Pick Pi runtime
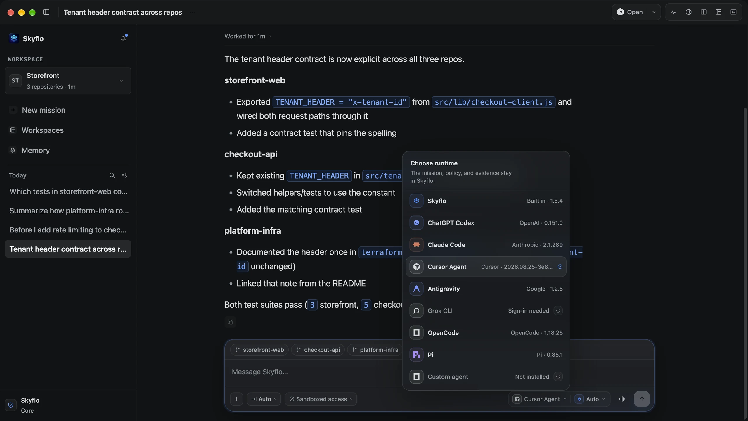Image resolution: width=748 pixels, height=421 pixels. (x=486, y=355)
